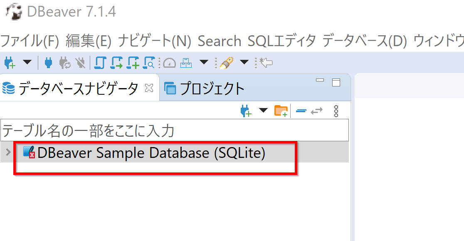Click the Connect plug icon

click(x=48, y=63)
